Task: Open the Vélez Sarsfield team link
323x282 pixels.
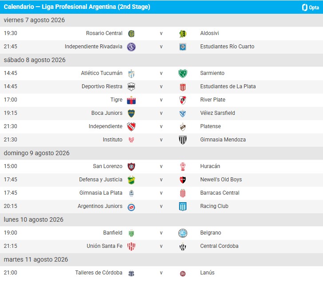Action: 217,113
